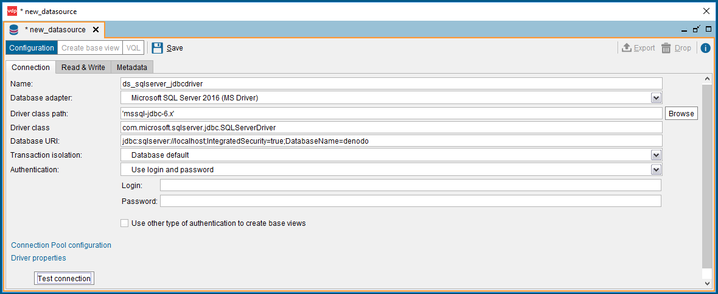The image size is (718, 294).
Task: Click the Drop trash can icon
Action: 666,47
